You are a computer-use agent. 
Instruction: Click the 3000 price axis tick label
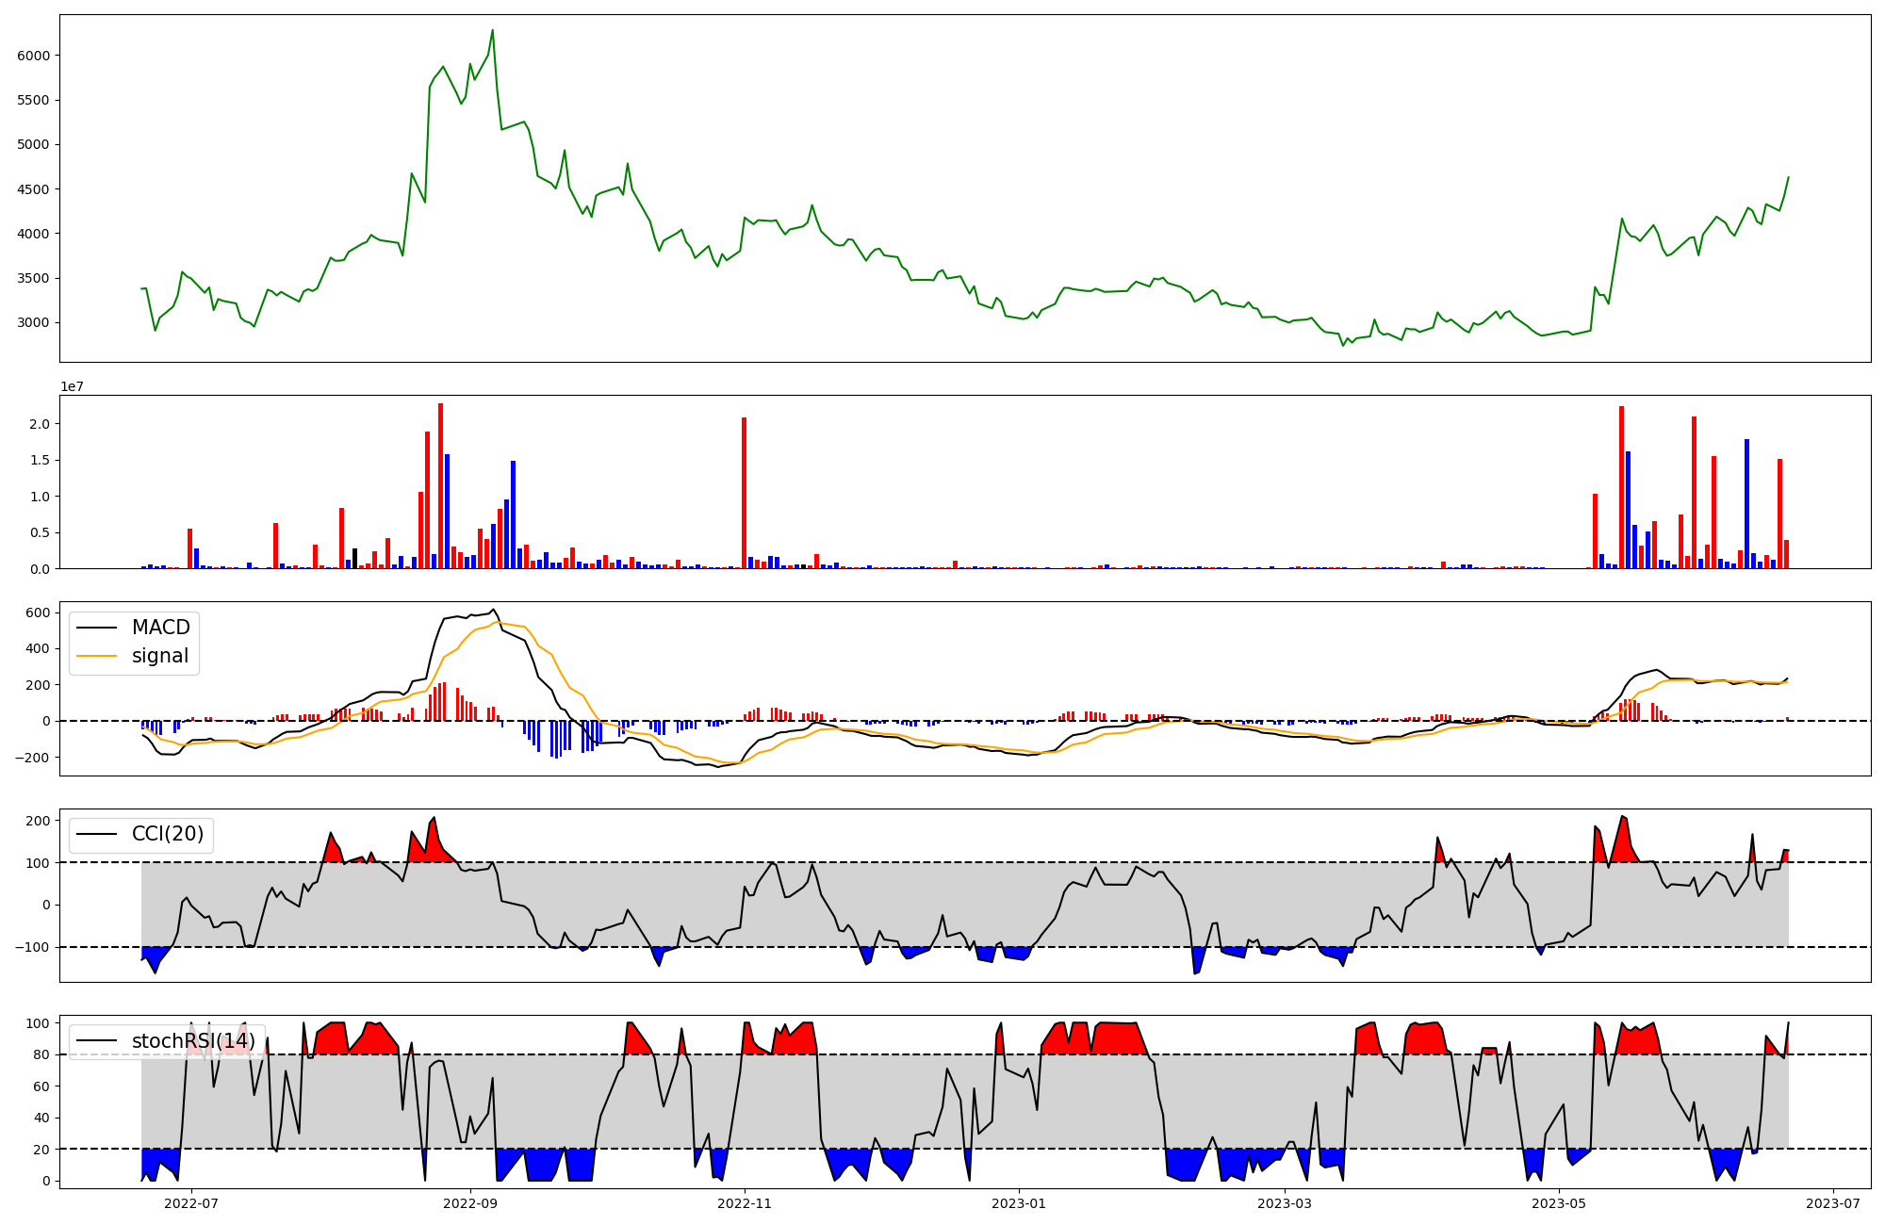click(x=34, y=323)
